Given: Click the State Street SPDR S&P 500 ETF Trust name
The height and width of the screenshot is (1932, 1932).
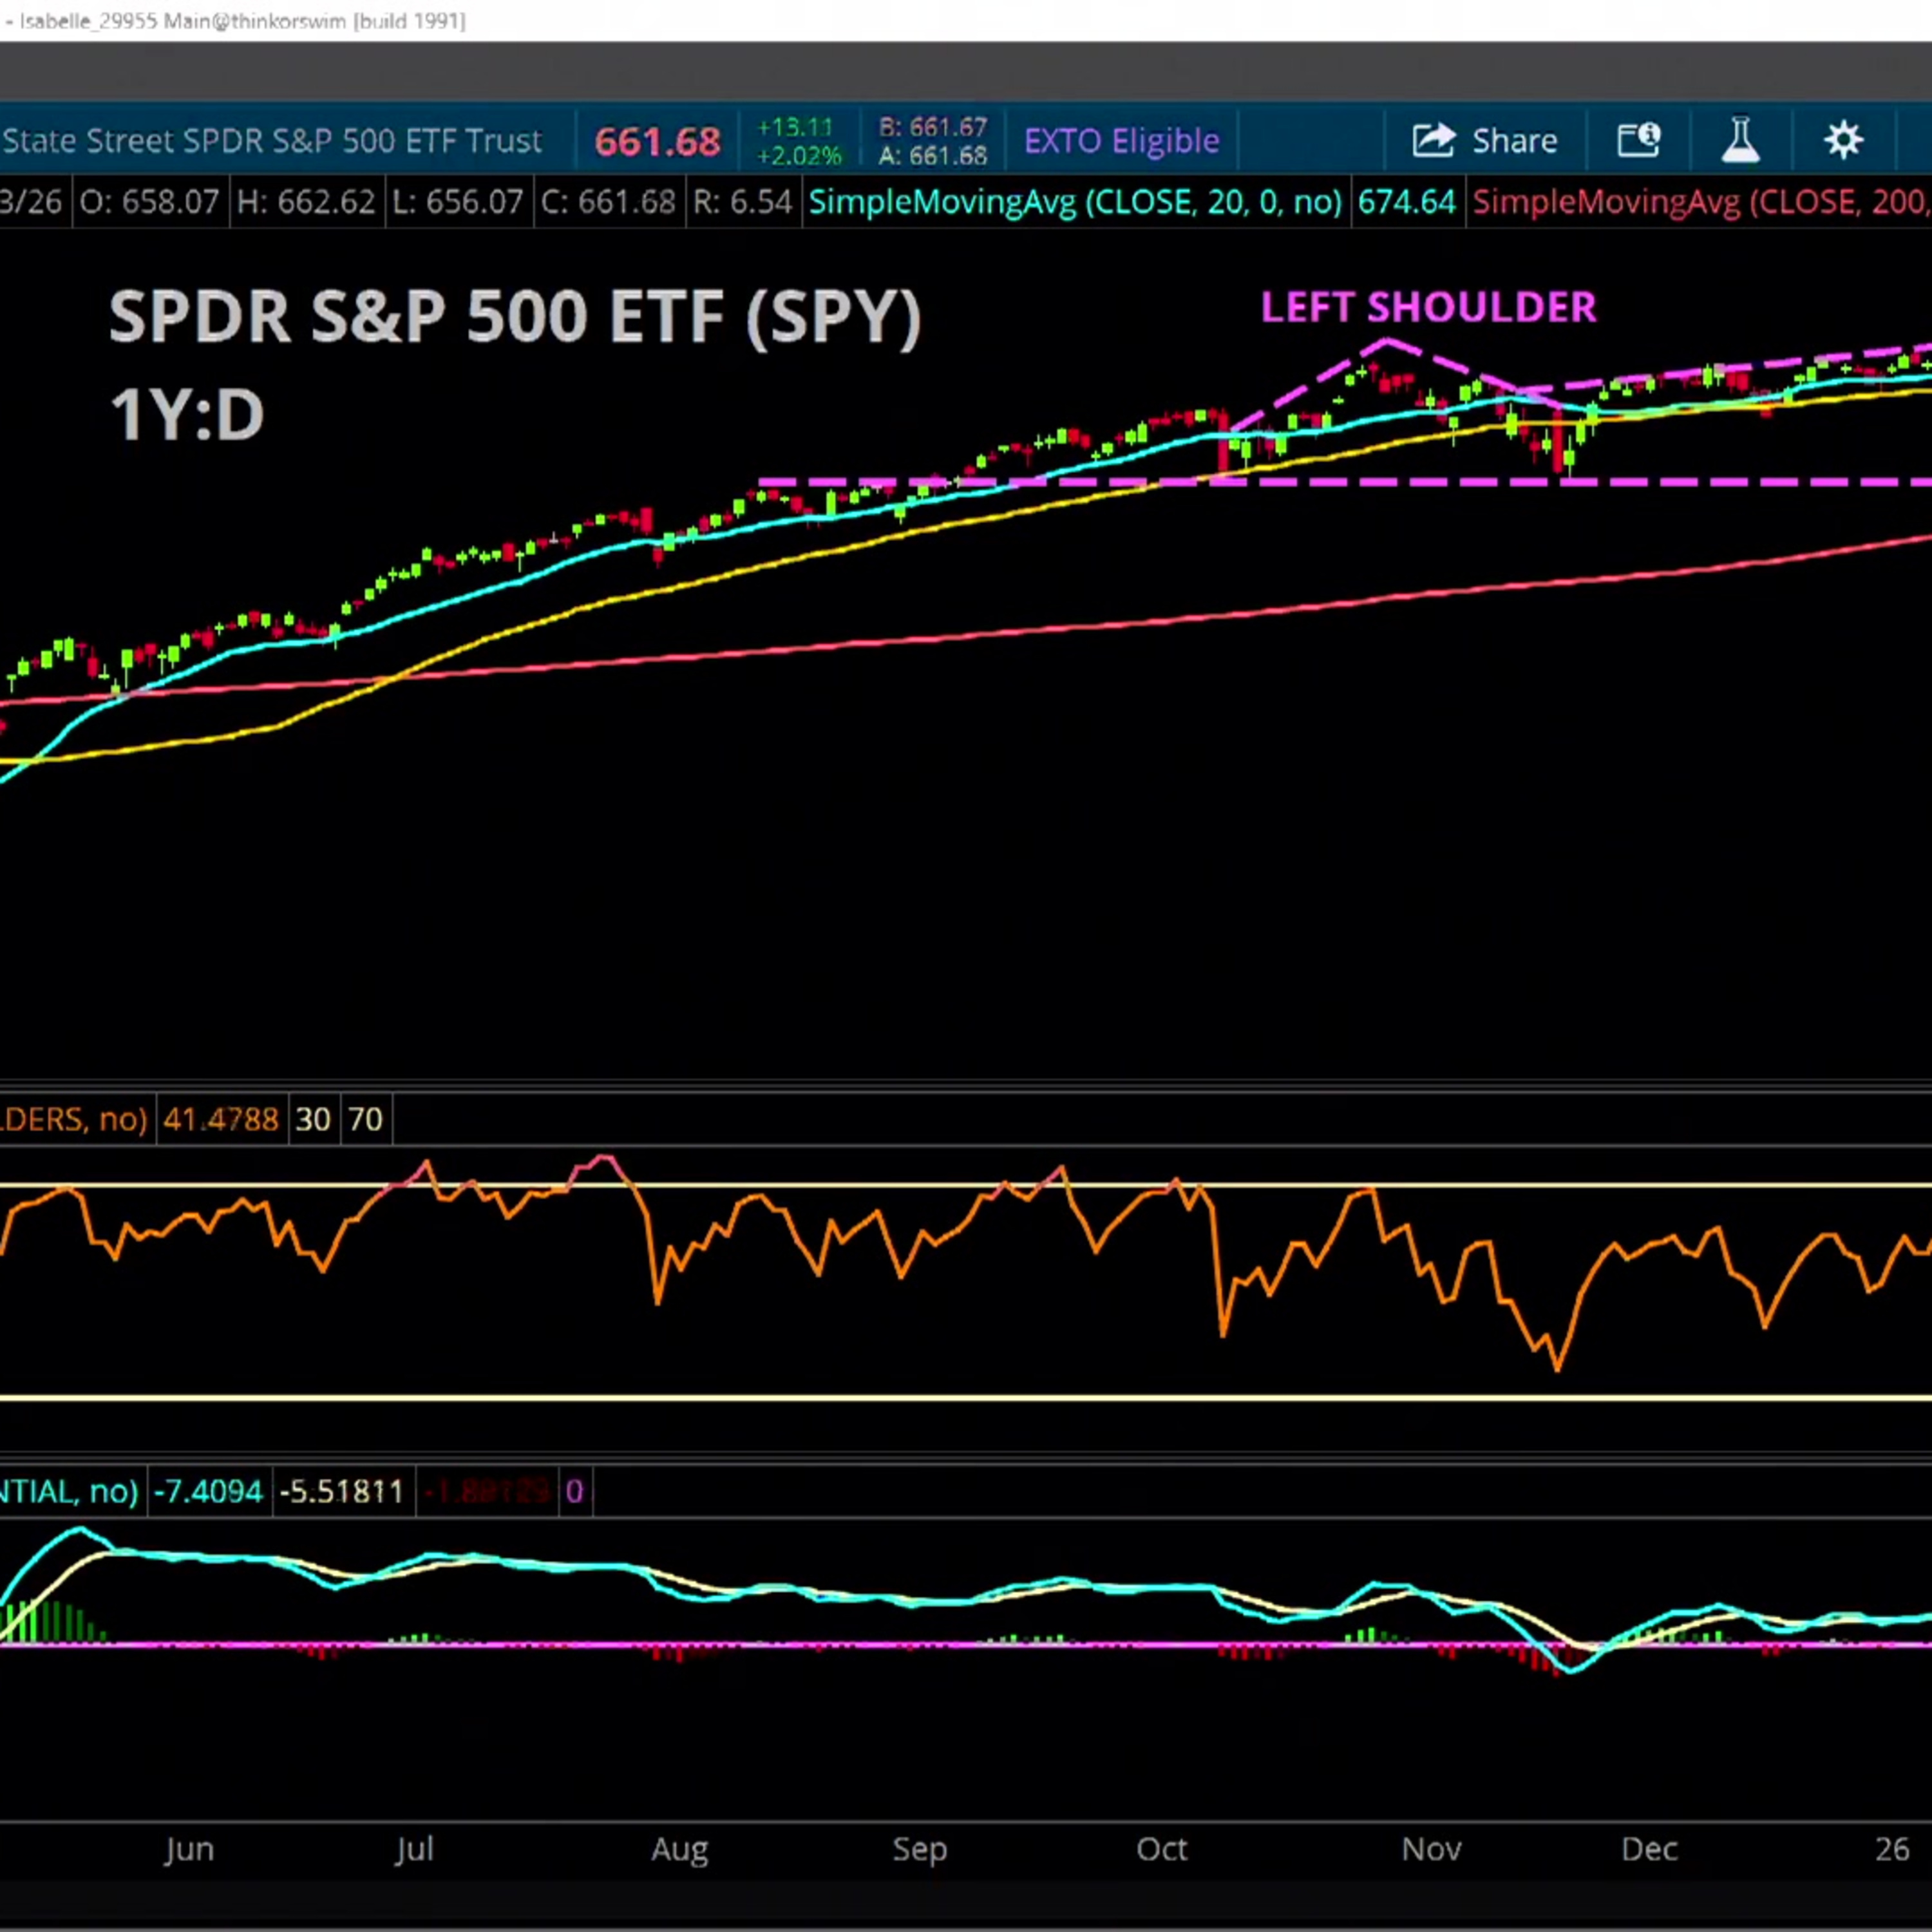Looking at the screenshot, I should click(x=272, y=141).
